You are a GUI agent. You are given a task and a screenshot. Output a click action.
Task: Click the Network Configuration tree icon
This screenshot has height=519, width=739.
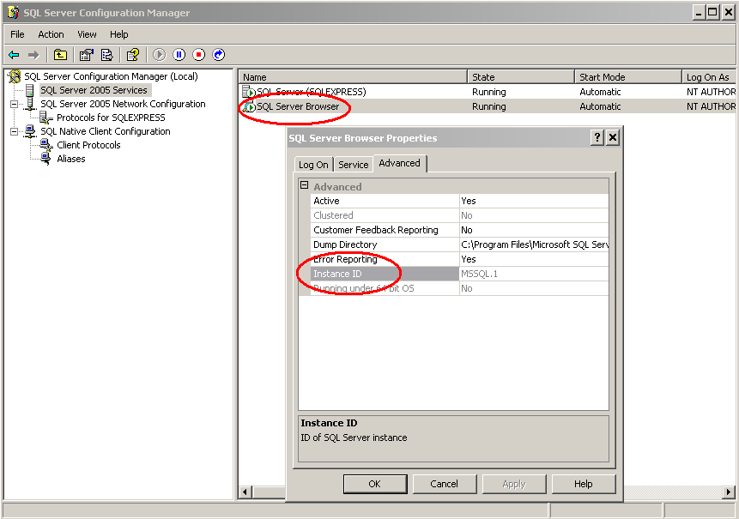[30, 104]
